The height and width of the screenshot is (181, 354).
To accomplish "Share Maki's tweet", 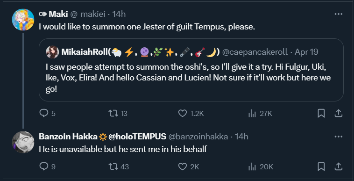I will tap(339, 113).
